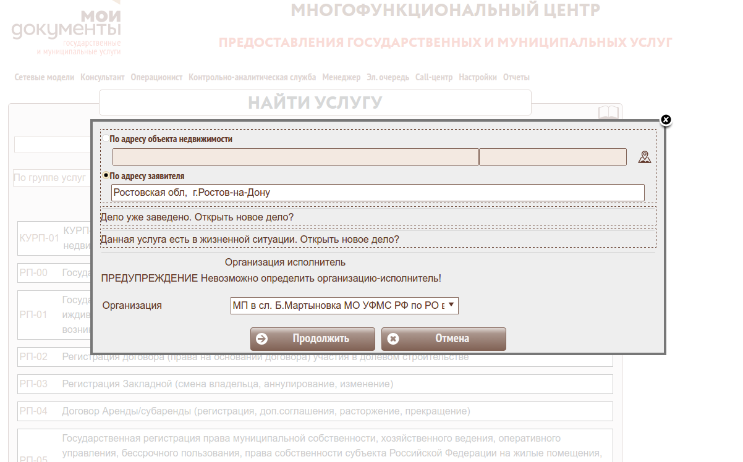The height and width of the screenshot is (462, 743).
Task: Click 'Данная услуга есть в жизненной ситуации' prompt
Action: click(250, 239)
